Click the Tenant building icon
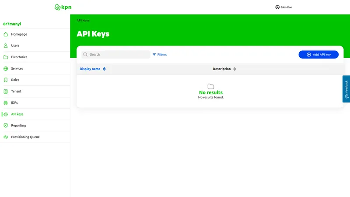This screenshot has height=197, width=350. click(6, 91)
